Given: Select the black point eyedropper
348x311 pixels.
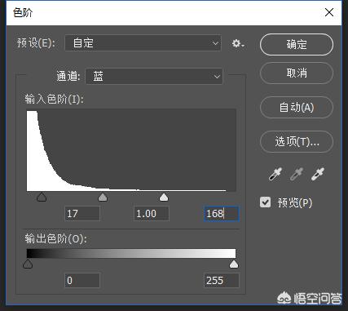Looking at the screenshot, I should (x=275, y=174).
